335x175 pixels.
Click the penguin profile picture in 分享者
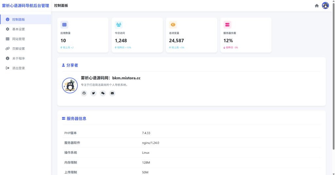coord(70,86)
